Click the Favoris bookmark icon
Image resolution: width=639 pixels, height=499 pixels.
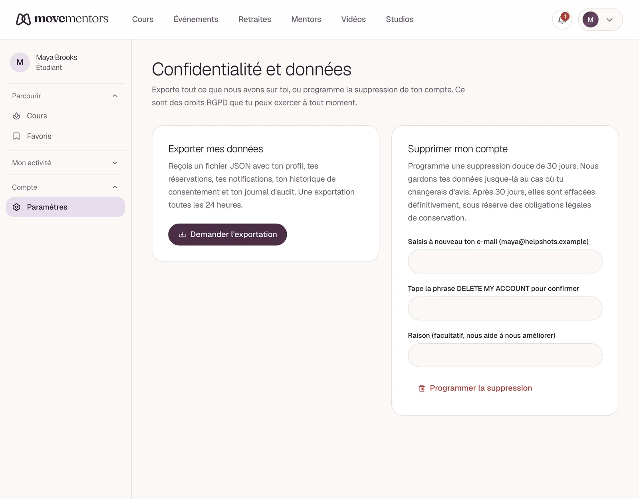pos(16,136)
